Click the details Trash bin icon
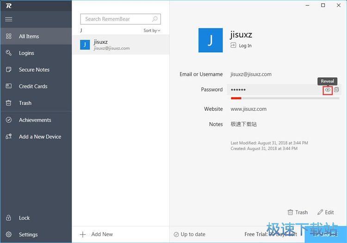 [290, 212]
